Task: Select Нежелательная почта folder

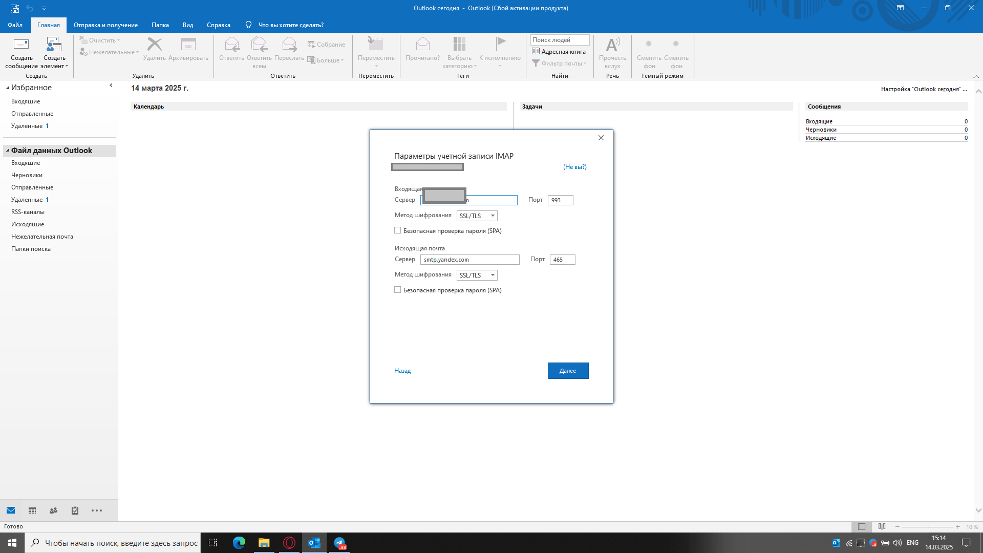Action: [42, 237]
